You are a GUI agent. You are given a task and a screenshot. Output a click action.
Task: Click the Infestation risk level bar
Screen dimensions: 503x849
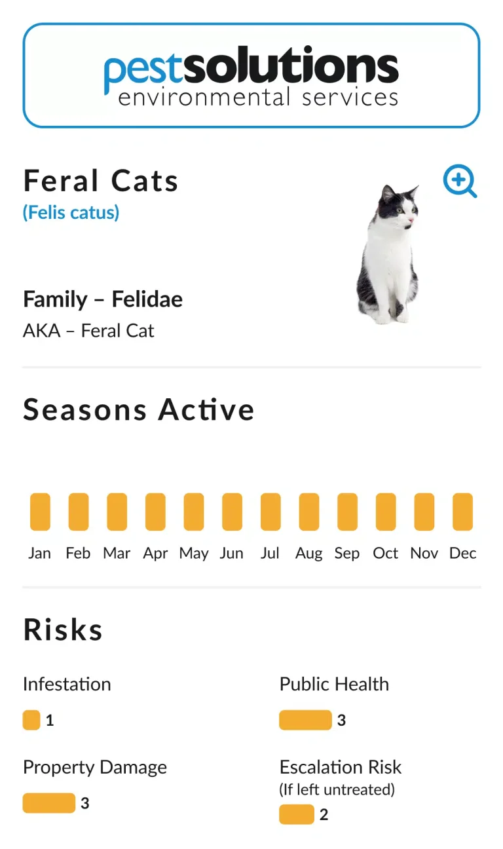point(31,720)
